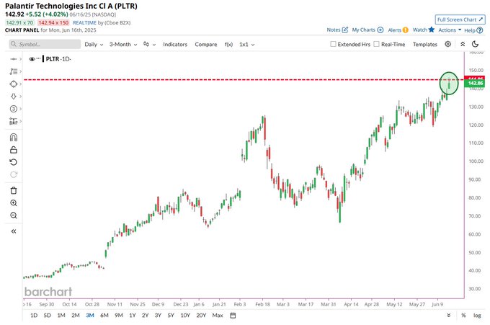This screenshot has width=490, height=325.
Task: Open the numbered circle tool
Action: click(14, 109)
